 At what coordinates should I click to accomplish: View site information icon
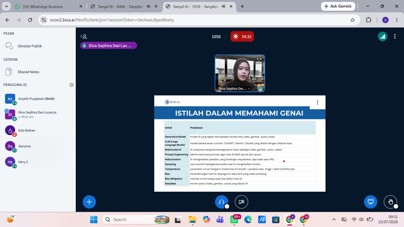point(44,20)
